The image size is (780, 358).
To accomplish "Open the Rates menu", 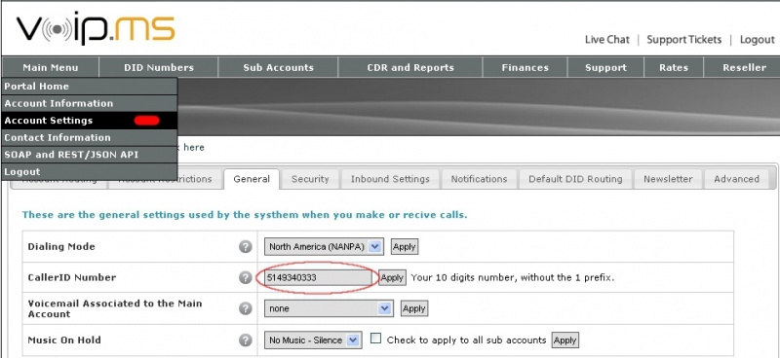I will [x=674, y=67].
